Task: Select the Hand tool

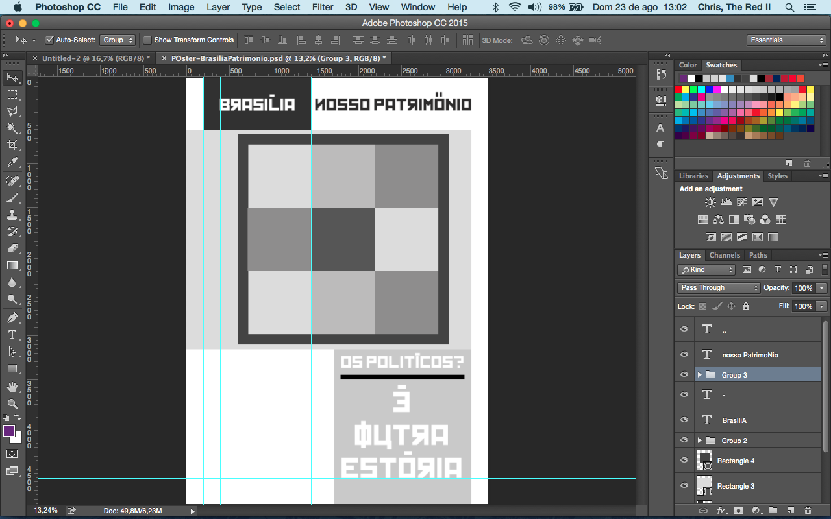Action: click(12, 387)
